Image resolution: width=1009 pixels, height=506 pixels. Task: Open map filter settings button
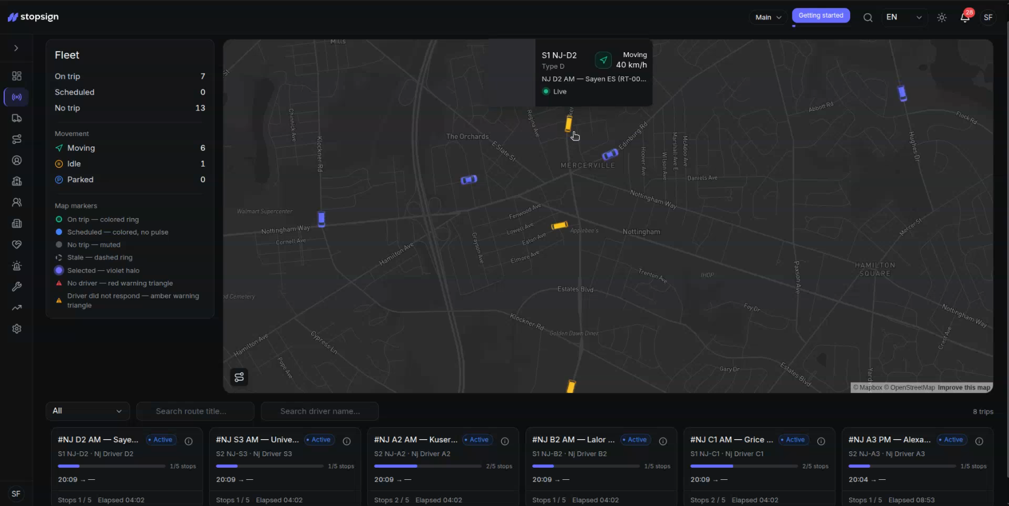(x=239, y=377)
